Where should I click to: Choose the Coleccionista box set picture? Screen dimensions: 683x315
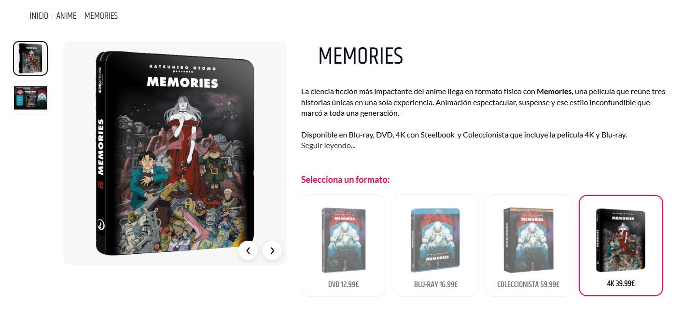pos(528,240)
